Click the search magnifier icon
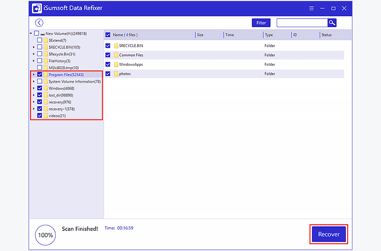The width and height of the screenshot is (381, 251). pos(332,23)
